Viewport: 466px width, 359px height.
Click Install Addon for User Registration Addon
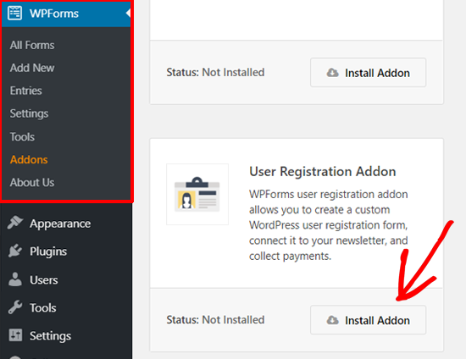pyautogui.click(x=368, y=320)
